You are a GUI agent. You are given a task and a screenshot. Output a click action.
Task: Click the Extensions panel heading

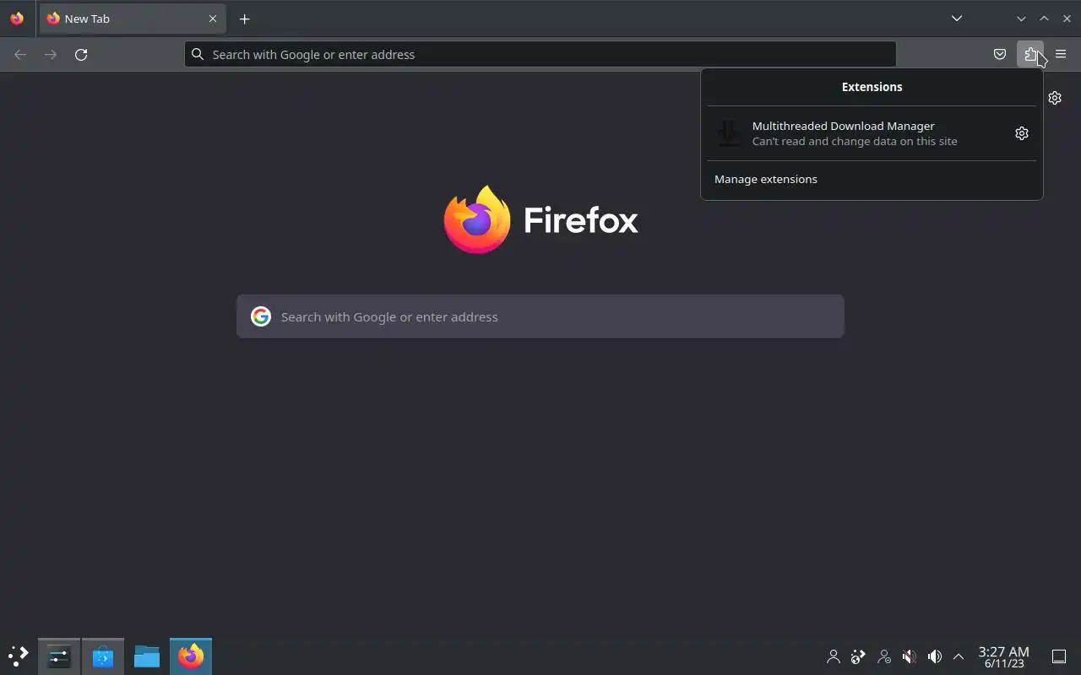(872, 87)
